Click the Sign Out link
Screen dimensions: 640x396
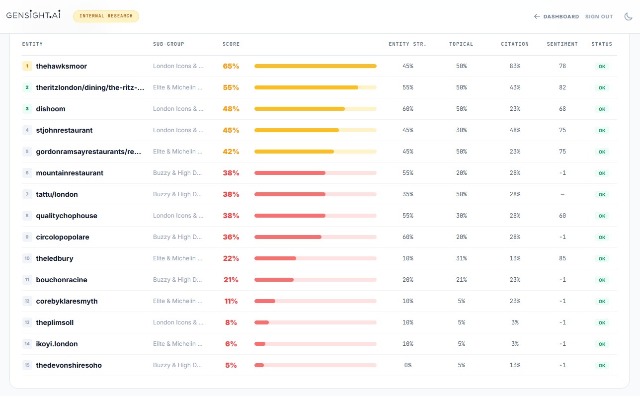coord(599,16)
